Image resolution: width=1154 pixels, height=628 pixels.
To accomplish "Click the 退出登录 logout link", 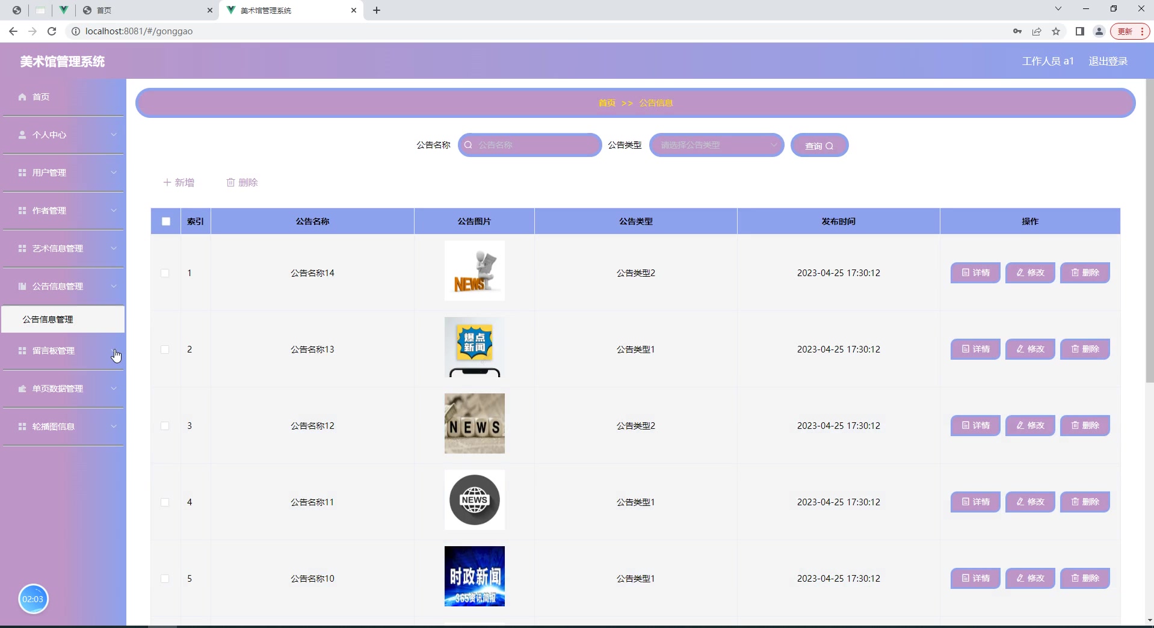I will [1108, 61].
